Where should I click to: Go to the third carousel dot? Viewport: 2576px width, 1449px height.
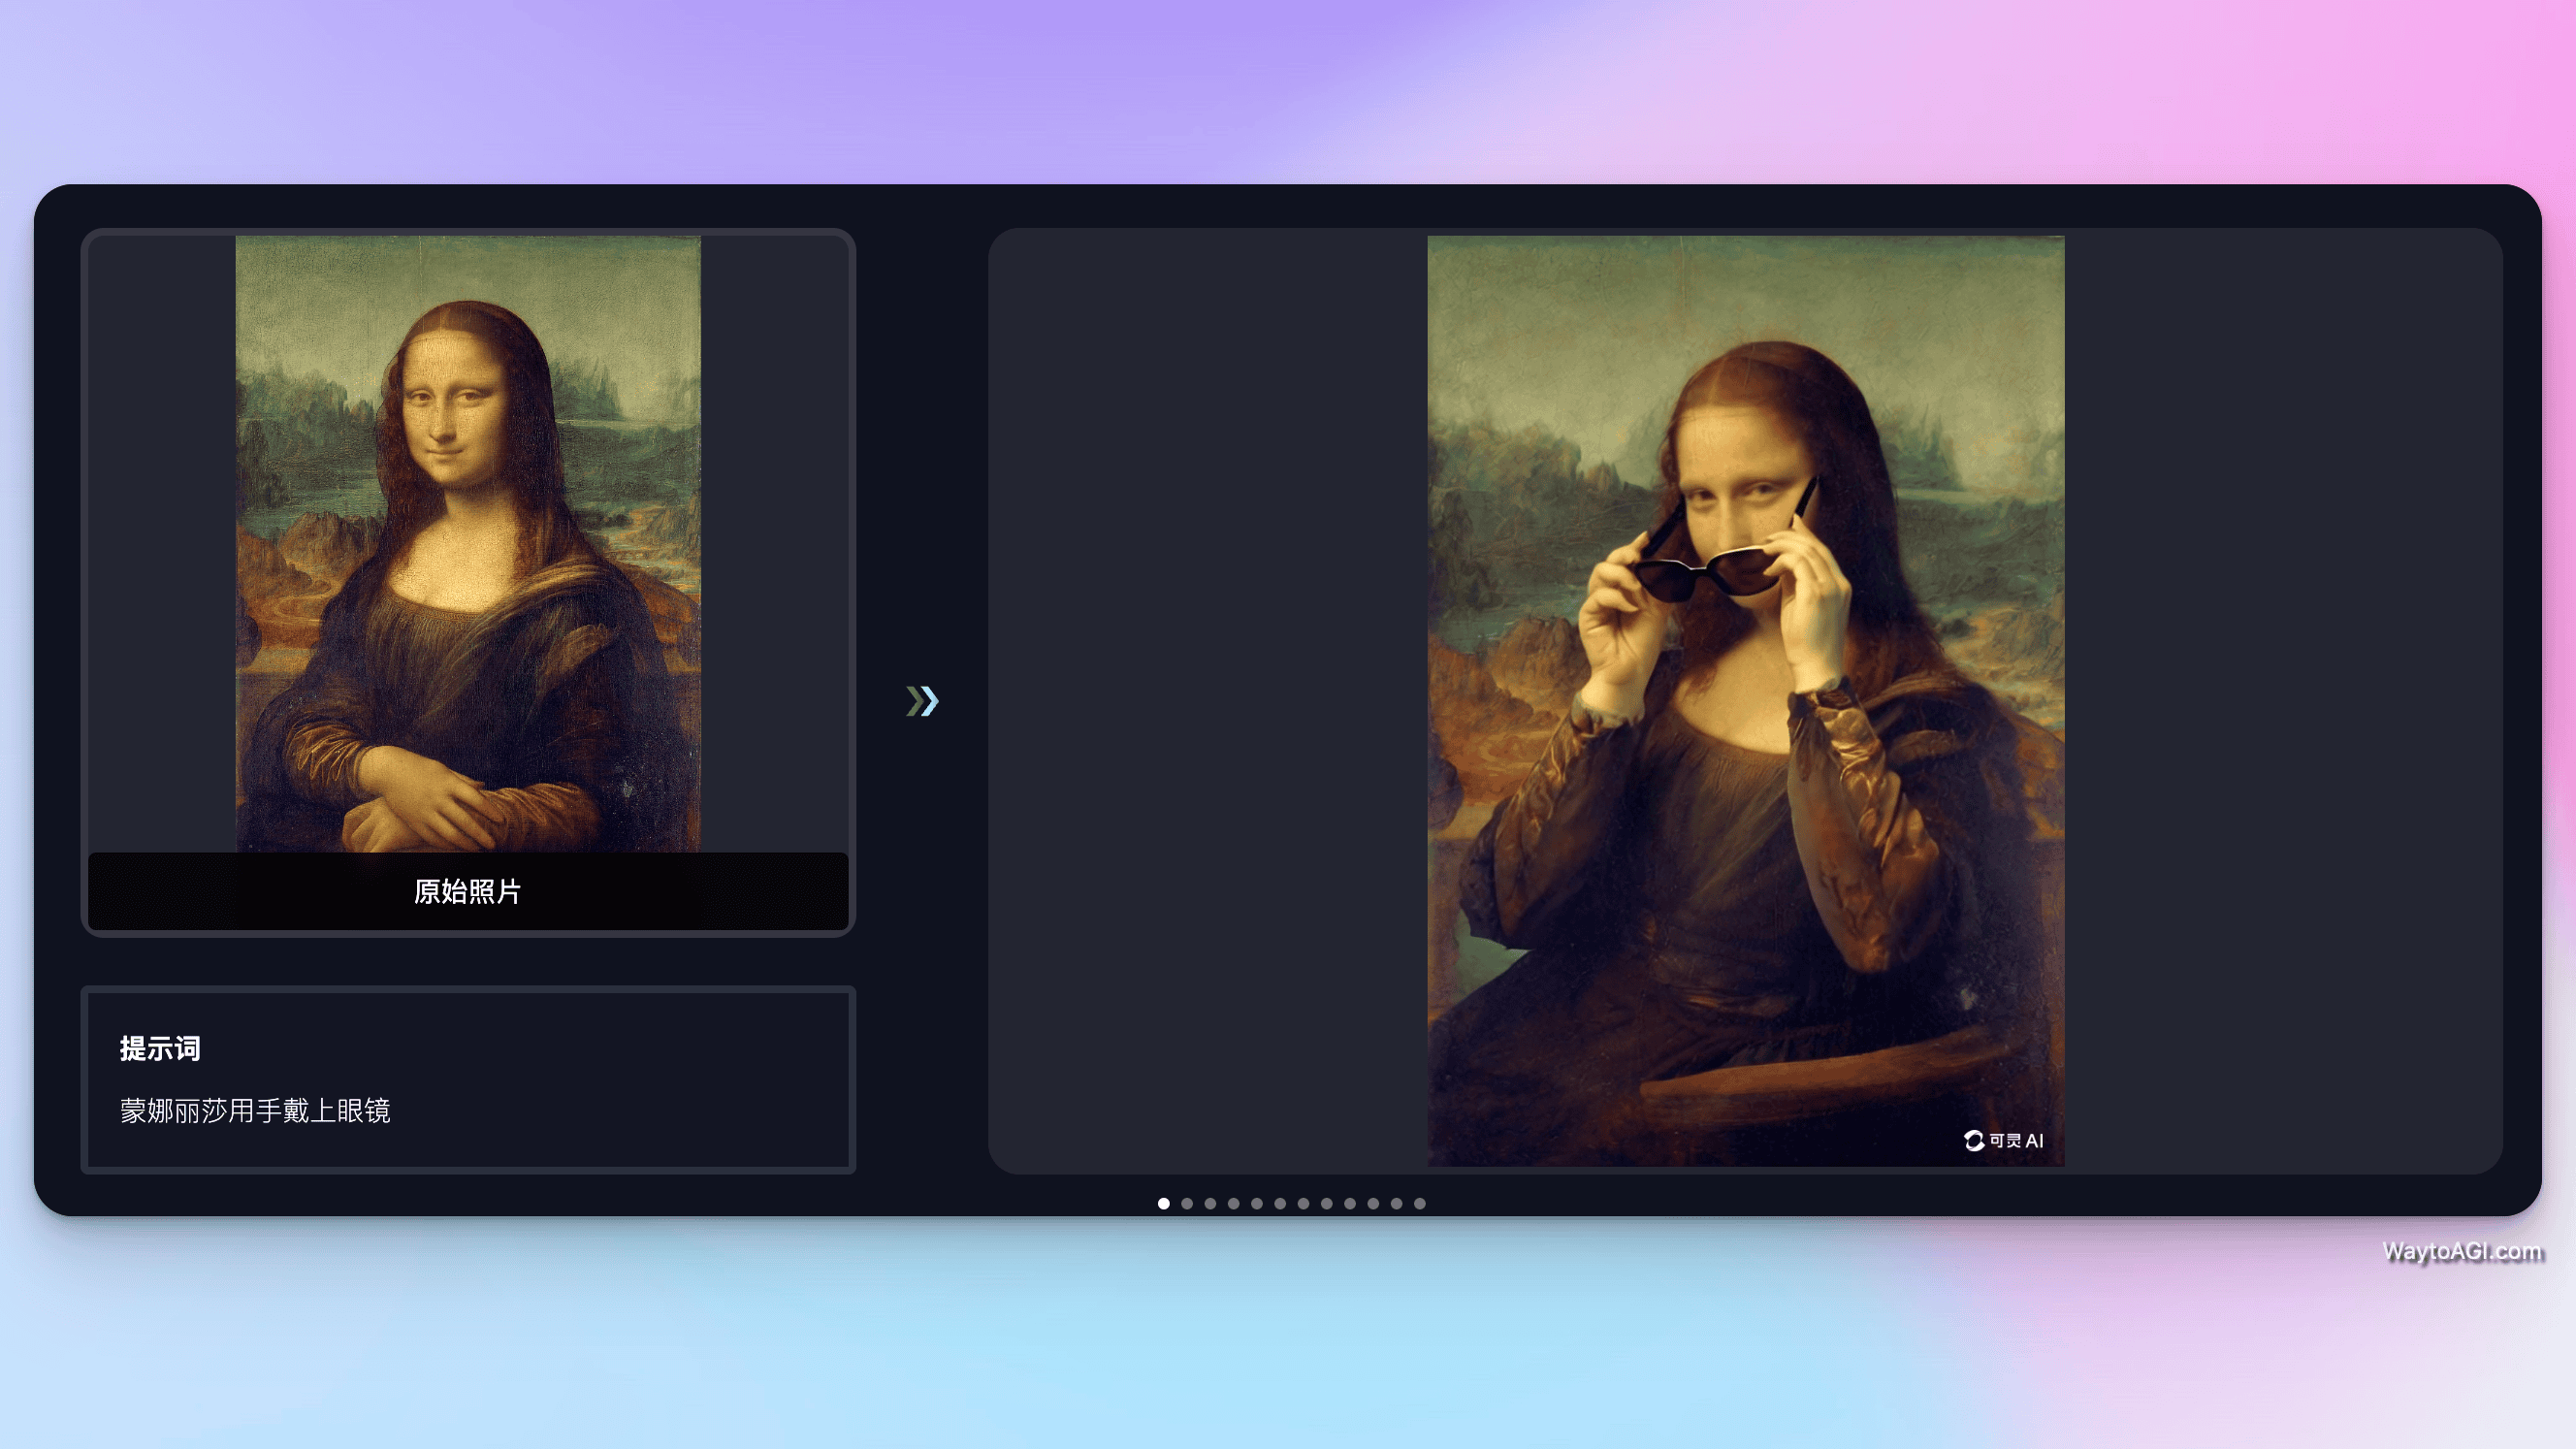pyautogui.click(x=1210, y=1203)
